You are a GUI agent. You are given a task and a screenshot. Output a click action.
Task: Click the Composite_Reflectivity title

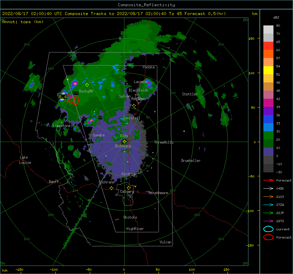146,5
